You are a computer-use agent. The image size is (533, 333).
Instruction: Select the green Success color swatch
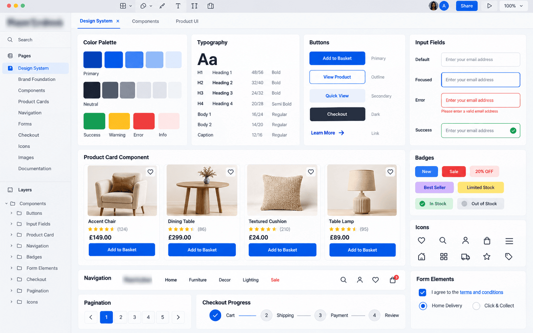click(x=94, y=121)
